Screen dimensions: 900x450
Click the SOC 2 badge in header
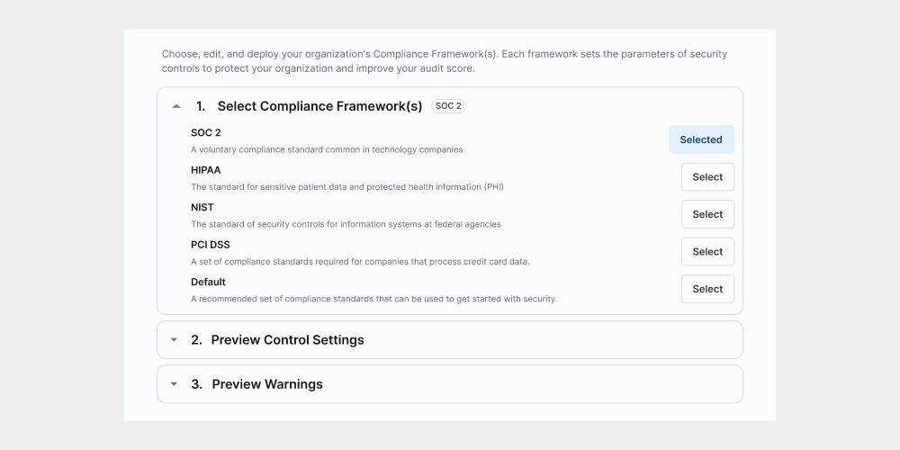(x=448, y=106)
